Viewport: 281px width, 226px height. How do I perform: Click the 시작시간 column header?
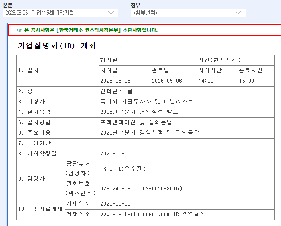[217, 71]
